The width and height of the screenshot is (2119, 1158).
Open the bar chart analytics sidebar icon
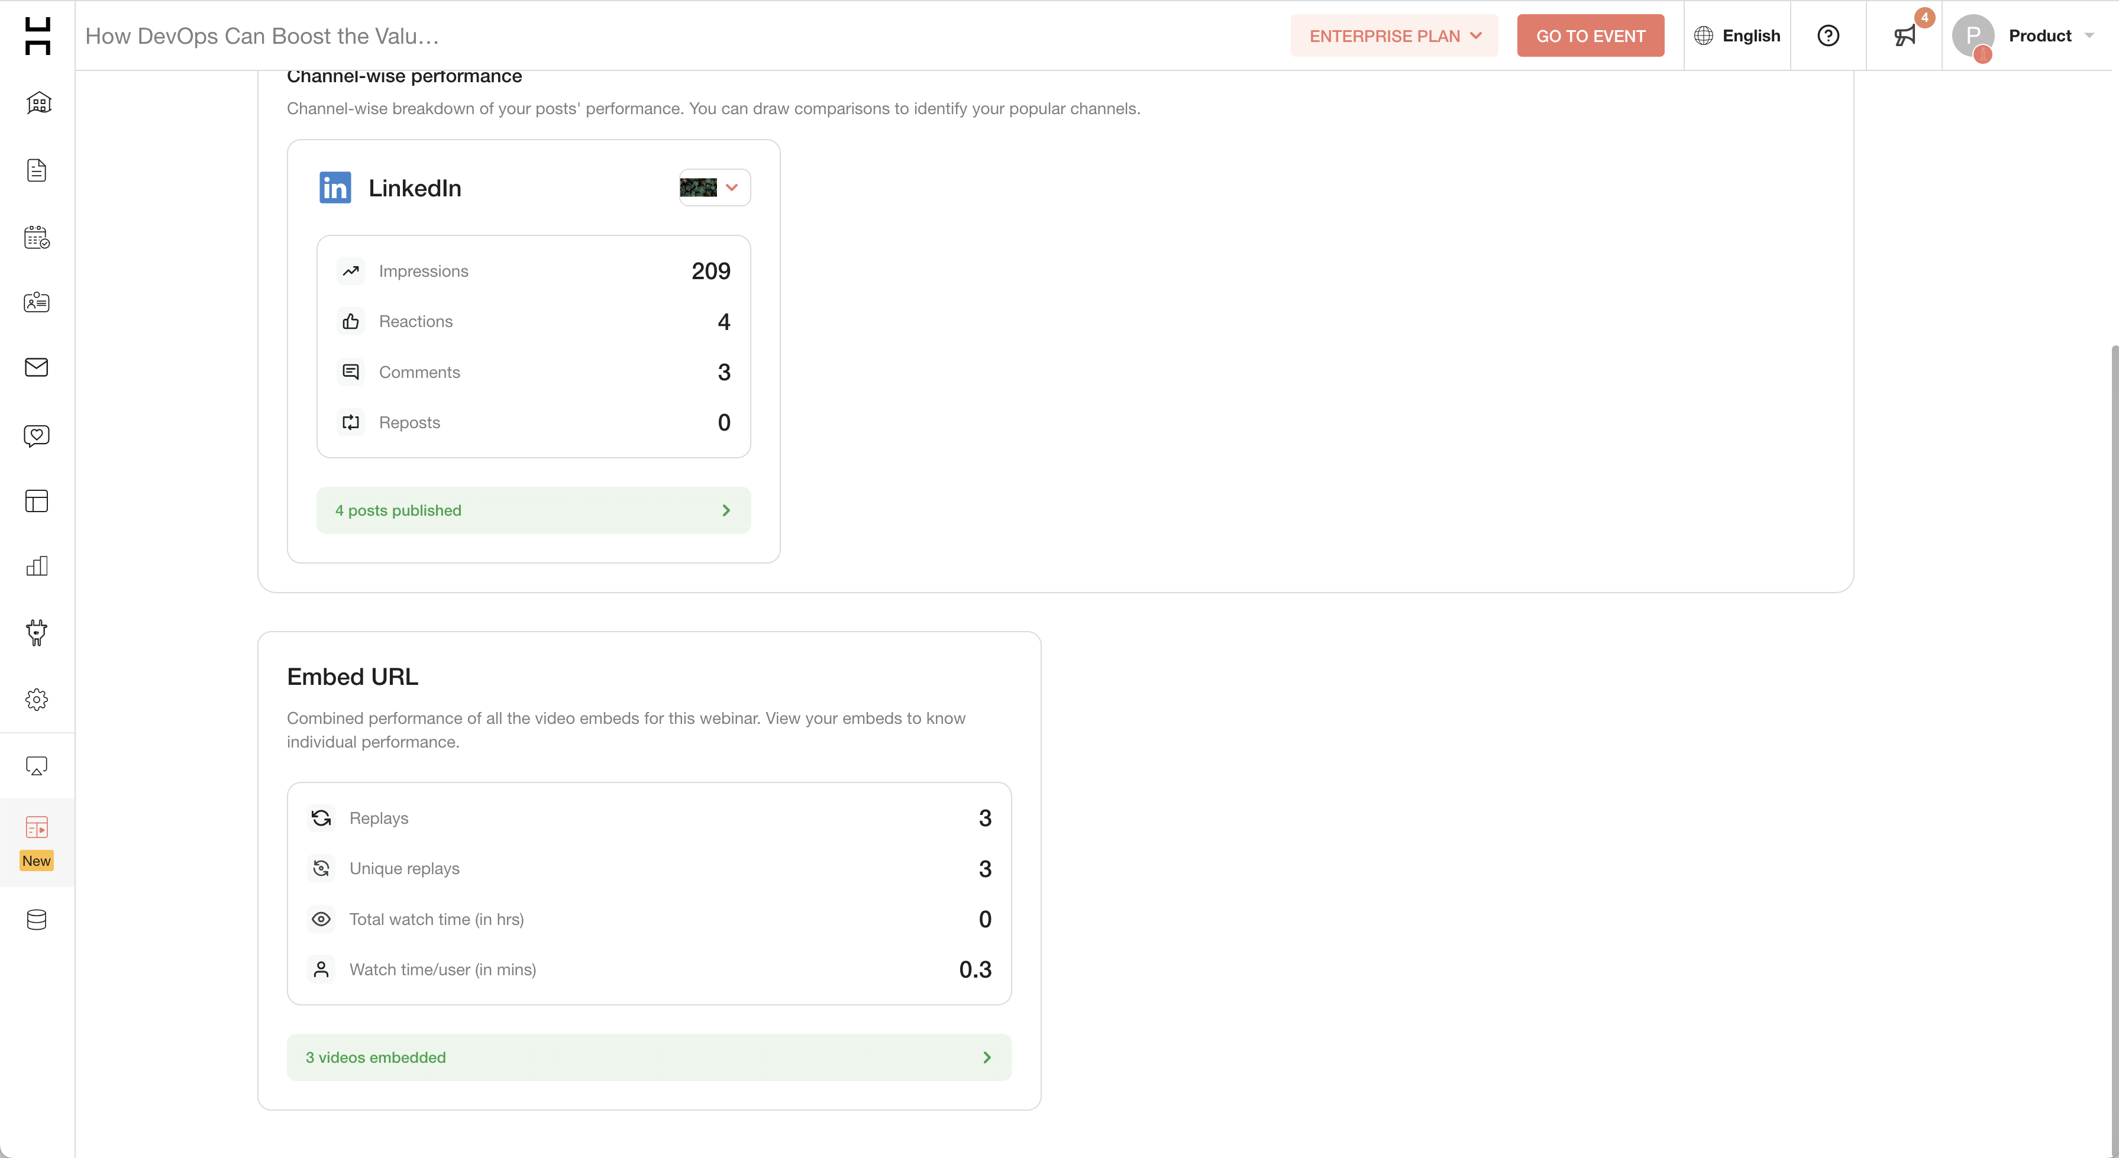tap(37, 566)
